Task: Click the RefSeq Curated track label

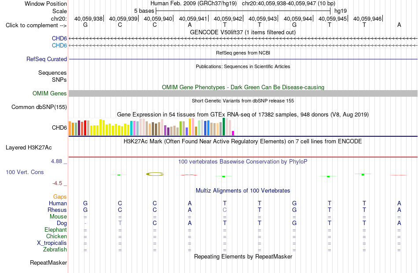Action: click(x=46, y=59)
